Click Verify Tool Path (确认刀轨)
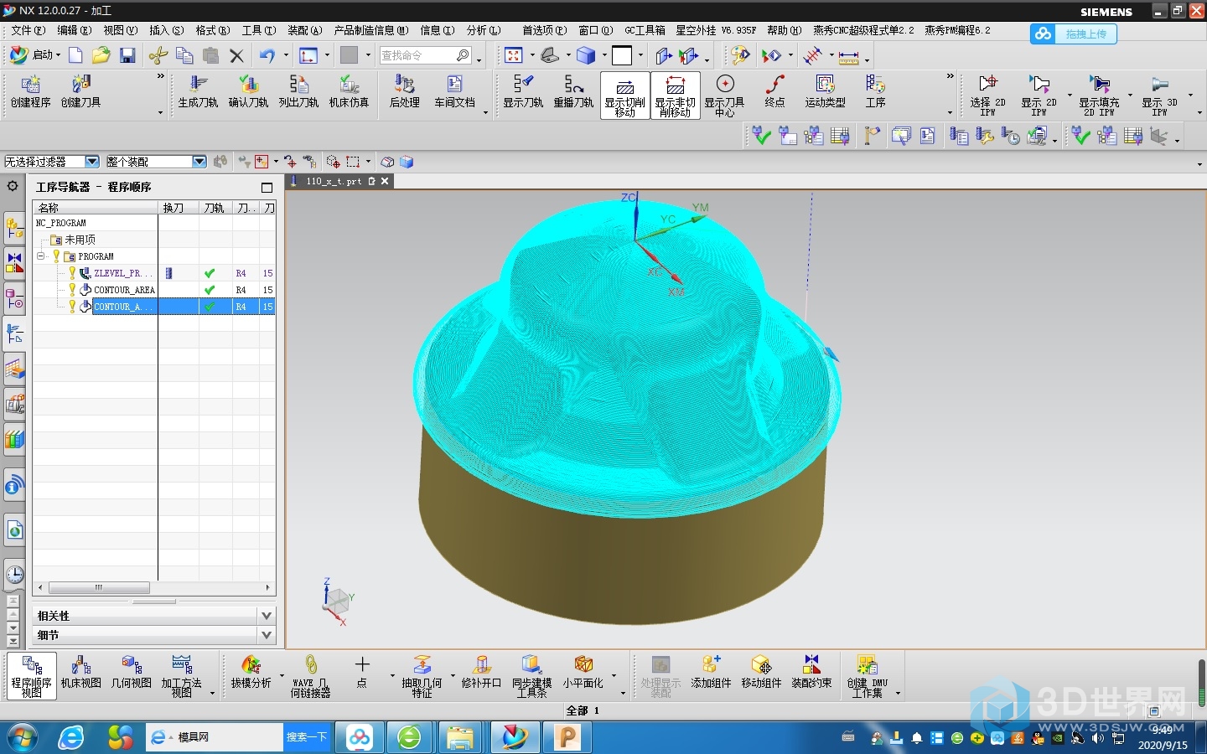The height and width of the screenshot is (754, 1207). point(248,91)
